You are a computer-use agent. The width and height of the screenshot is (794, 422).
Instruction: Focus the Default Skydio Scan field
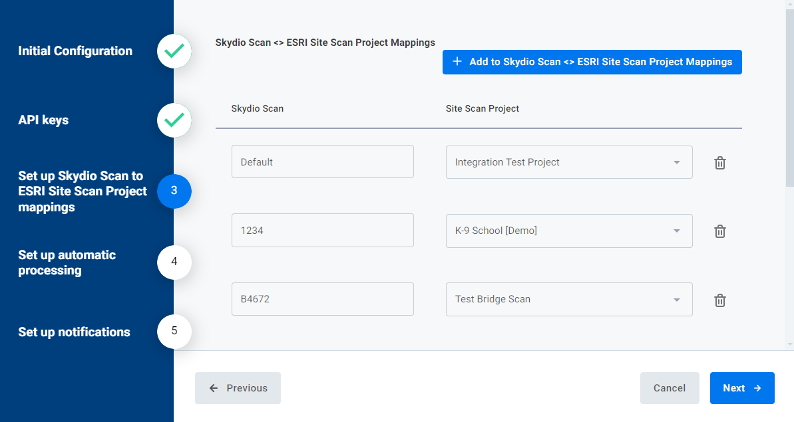(x=323, y=161)
